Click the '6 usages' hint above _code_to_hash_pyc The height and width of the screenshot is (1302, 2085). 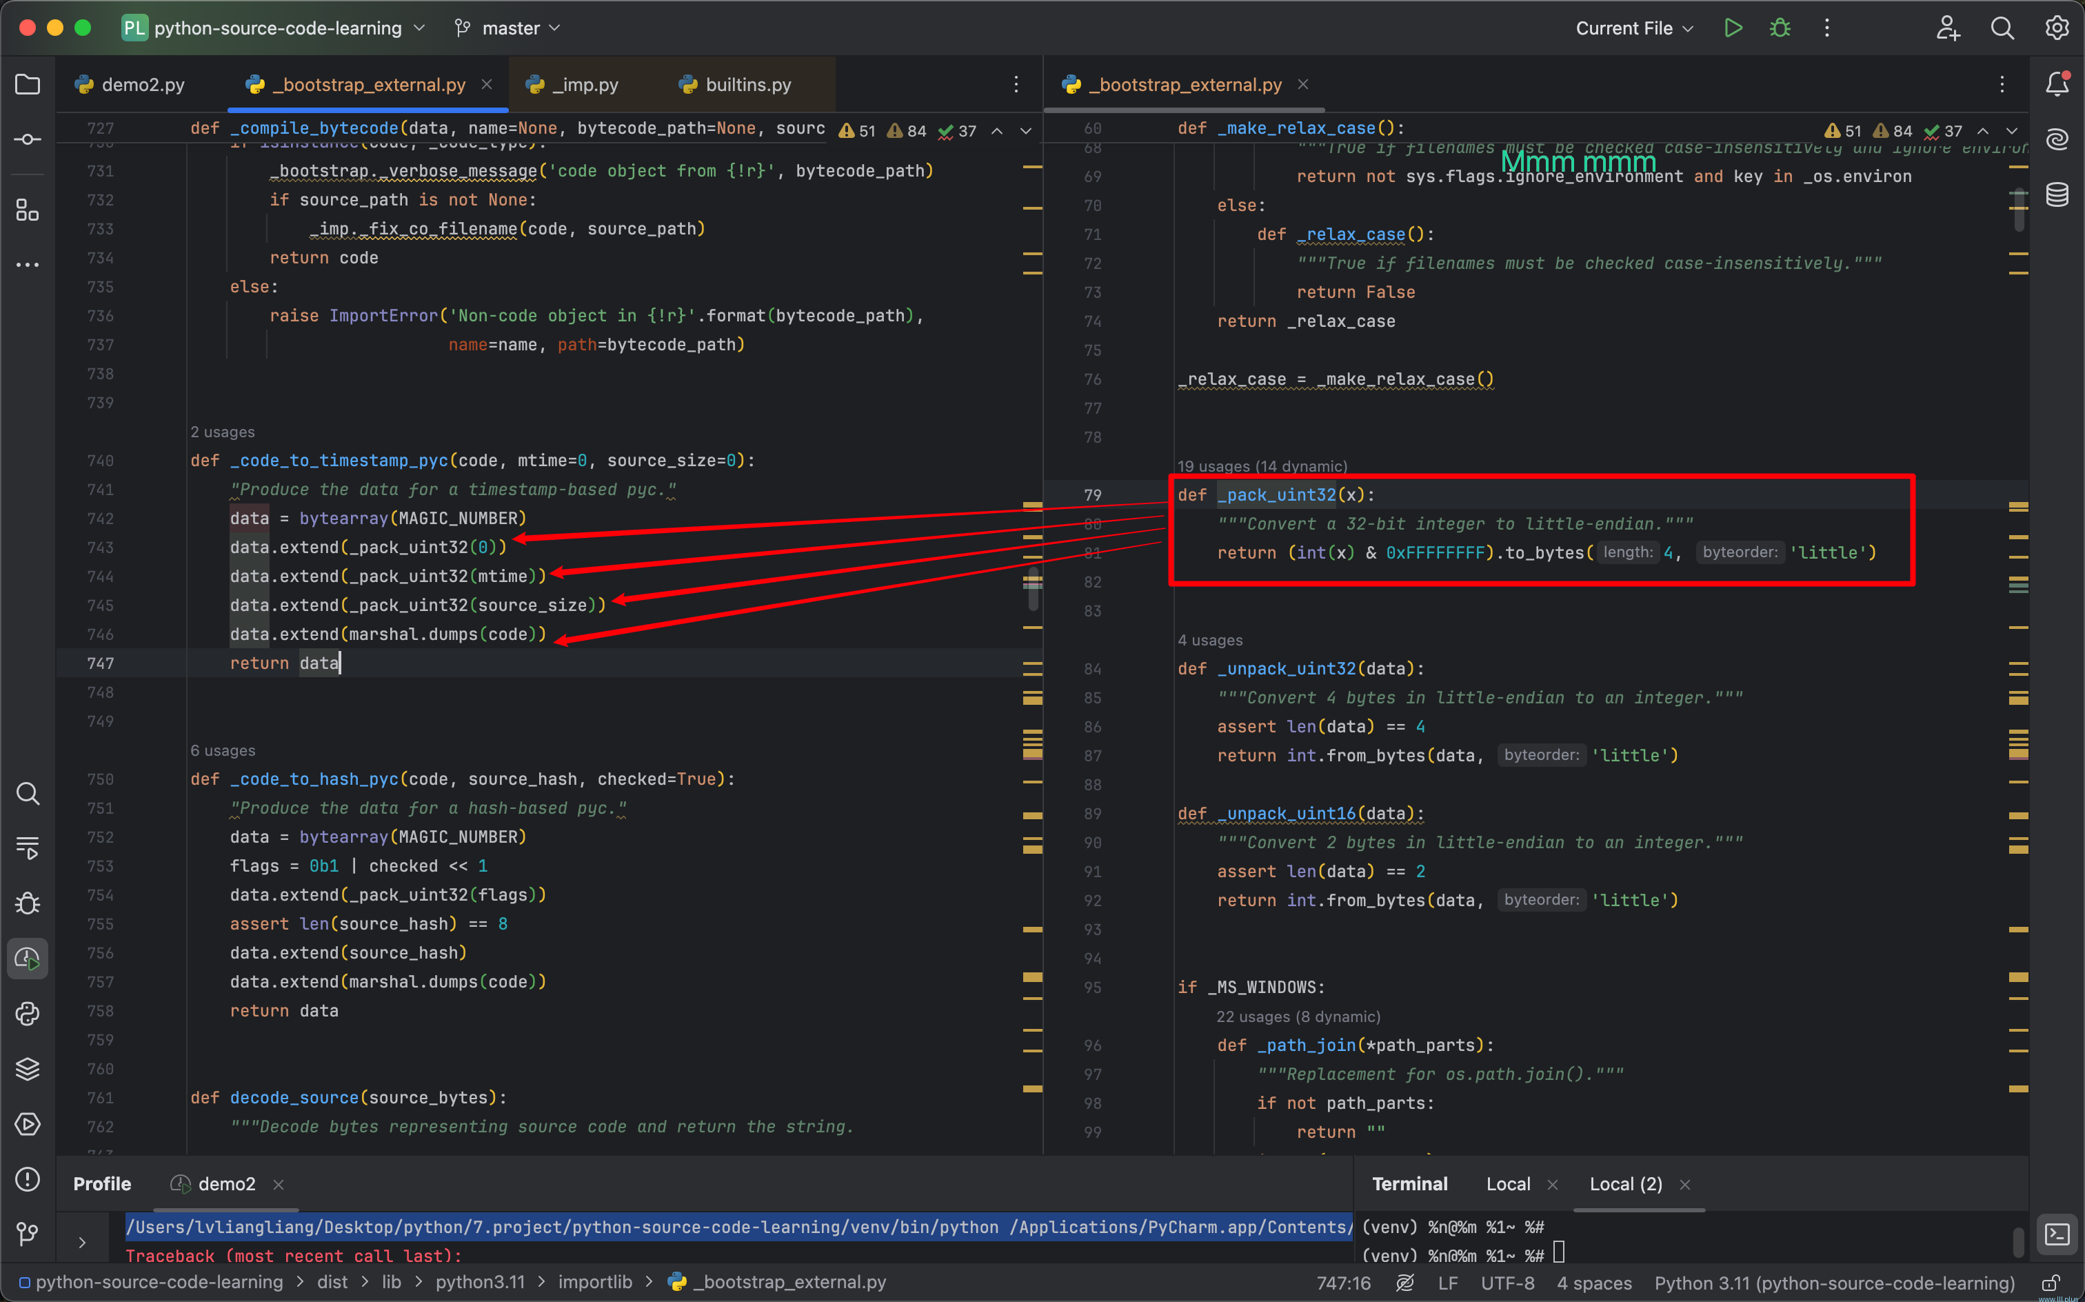[222, 750]
